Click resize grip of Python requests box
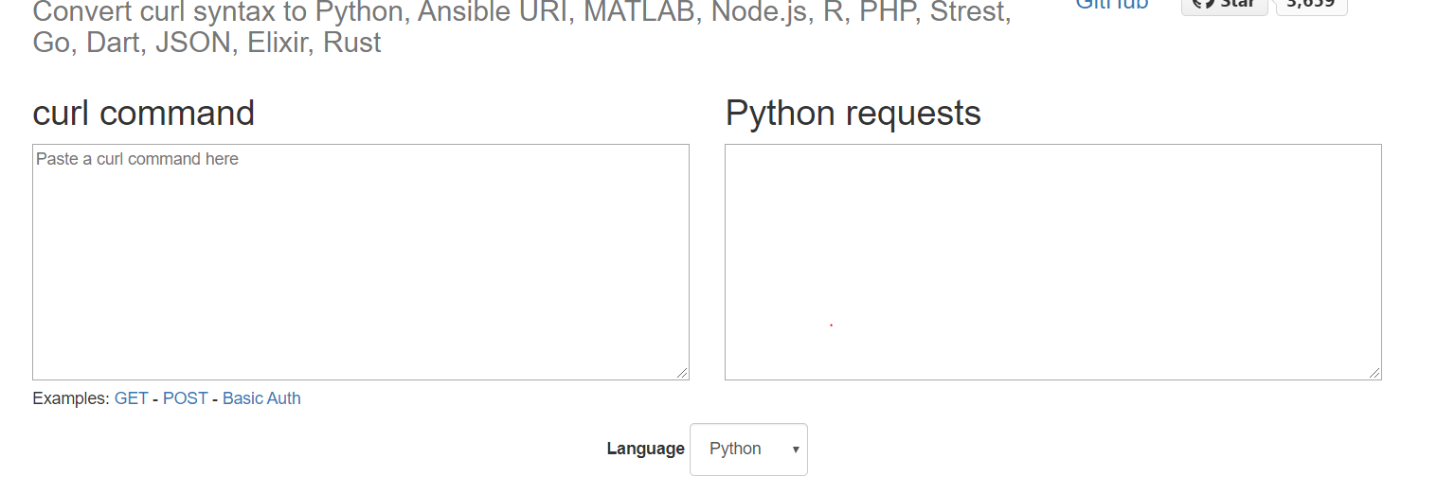The height and width of the screenshot is (494, 1455). [x=1374, y=373]
